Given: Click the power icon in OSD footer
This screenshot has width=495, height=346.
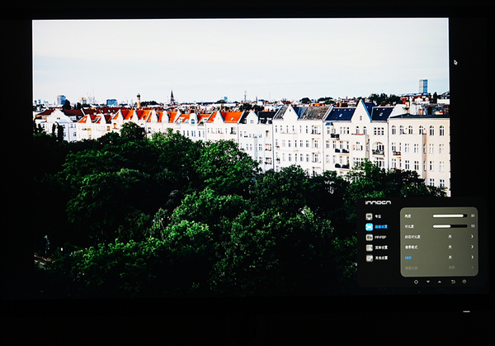Looking at the screenshot, I should [x=464, y=282].
